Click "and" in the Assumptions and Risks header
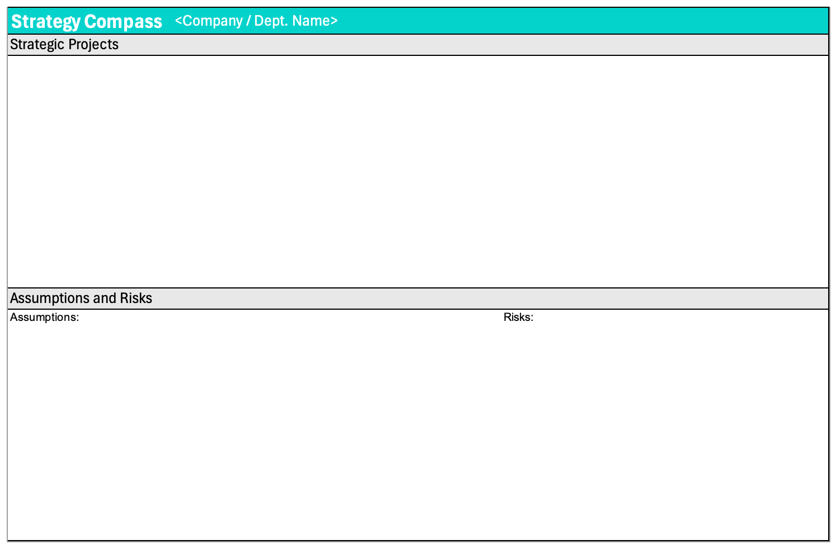The width and height of the screenshot is (836, 549). tap(105, 299)
